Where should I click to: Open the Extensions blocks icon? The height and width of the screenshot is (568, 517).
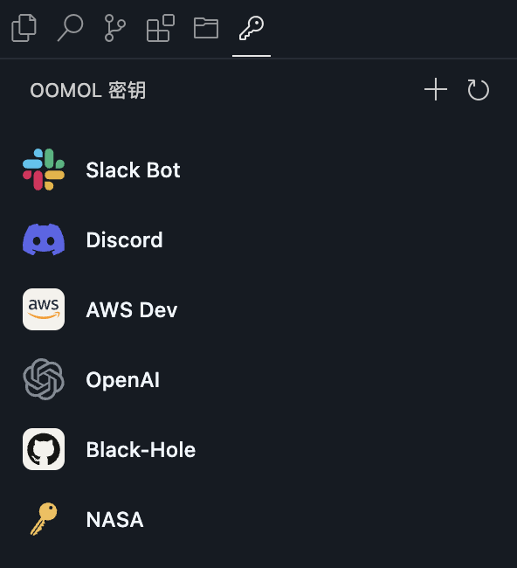point(161,28)
